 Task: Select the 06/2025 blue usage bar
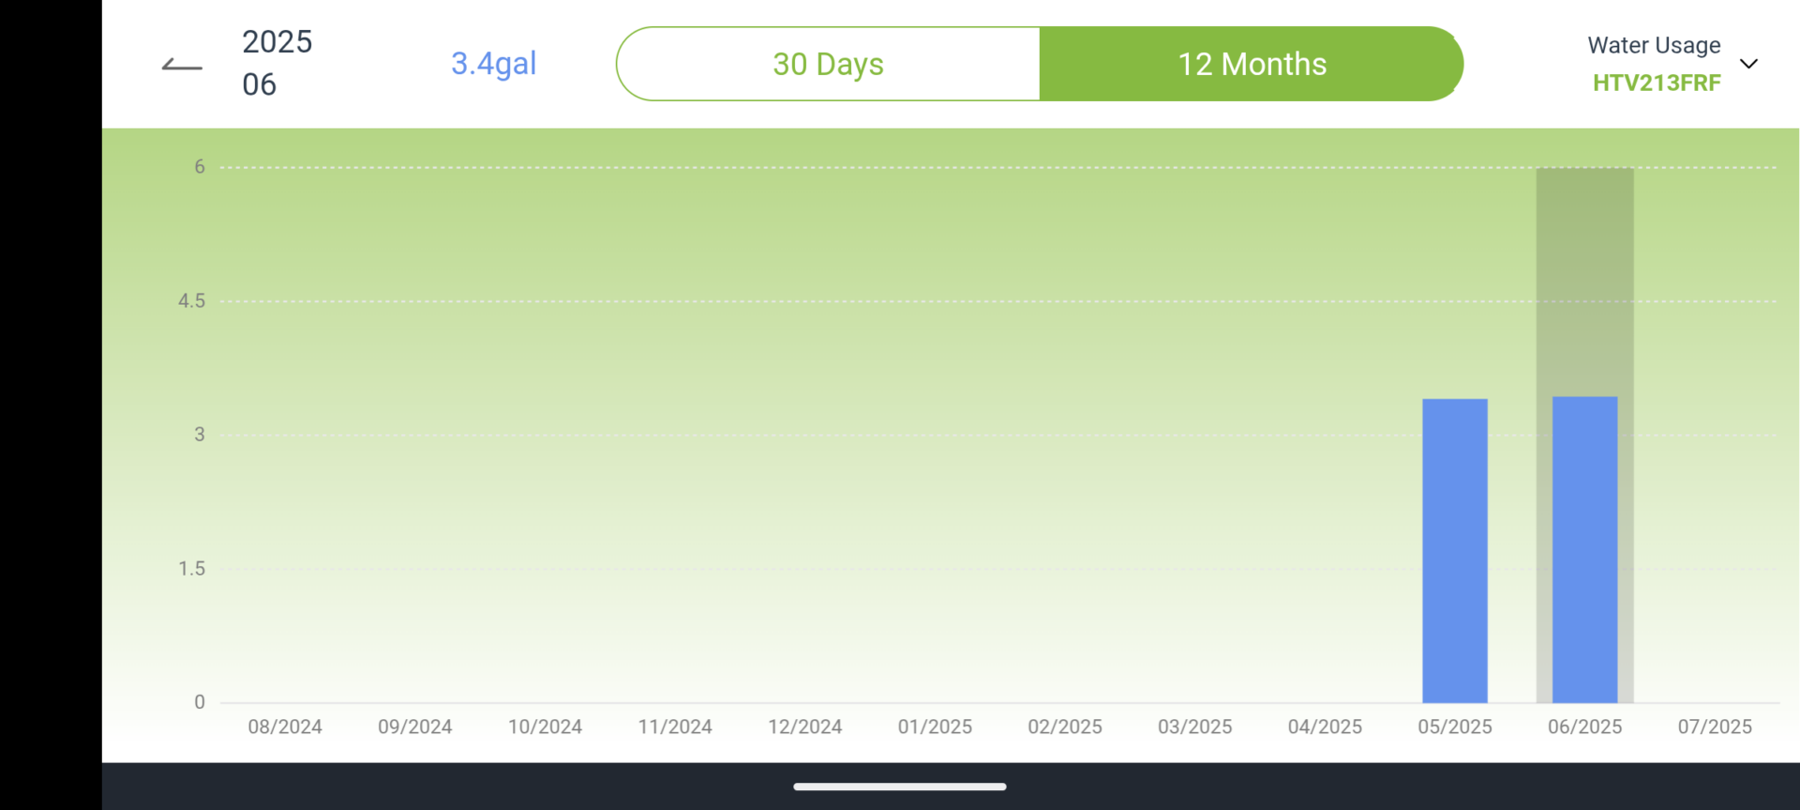1584,549
